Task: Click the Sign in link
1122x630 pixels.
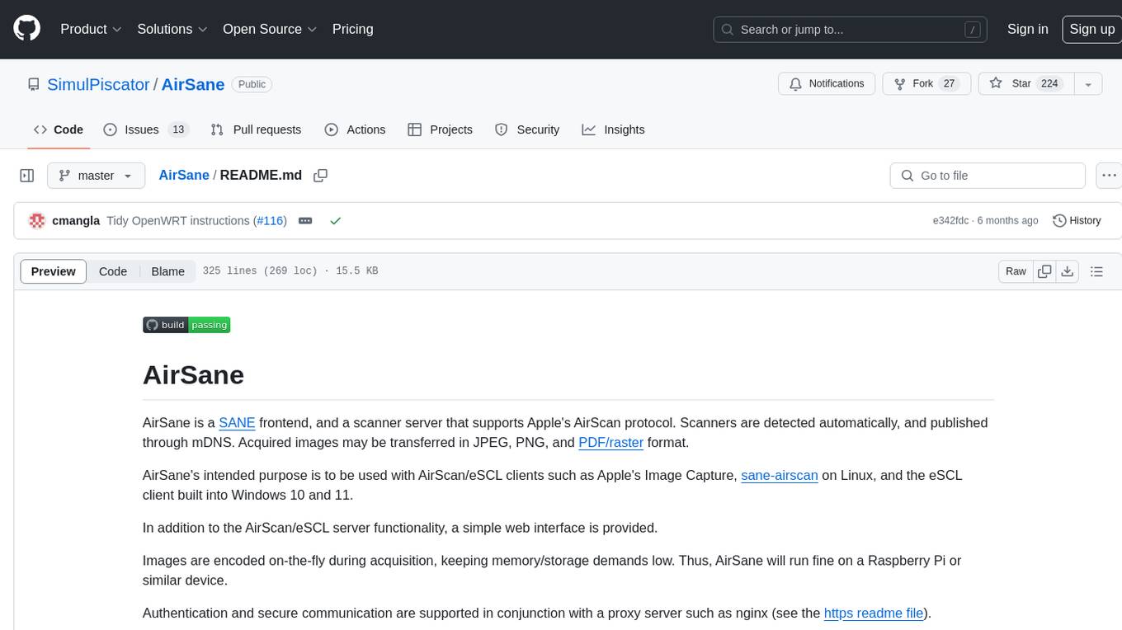Action: coord(1027,29)
